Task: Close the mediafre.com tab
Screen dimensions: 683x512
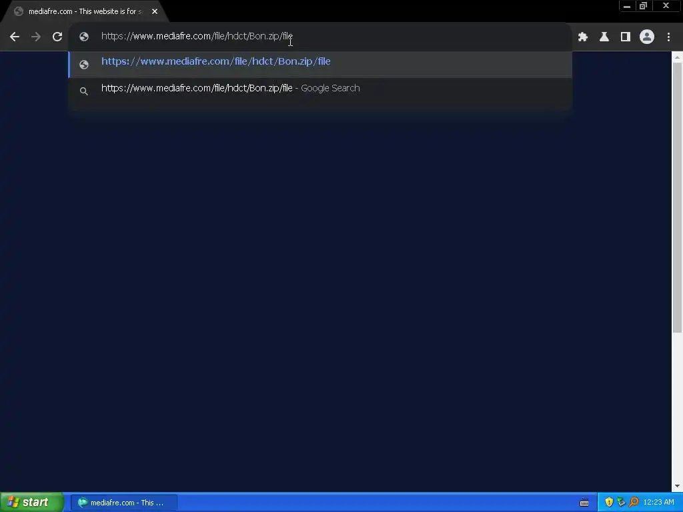Action: (x=155, y=12)
